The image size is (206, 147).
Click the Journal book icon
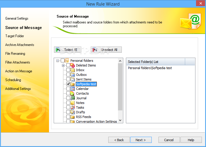coord(72,98)
